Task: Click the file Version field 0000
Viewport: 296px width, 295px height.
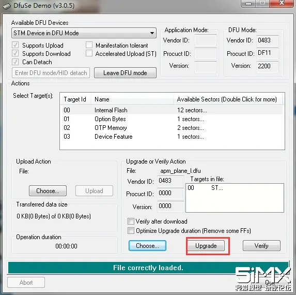Action: tap(170, 207)
